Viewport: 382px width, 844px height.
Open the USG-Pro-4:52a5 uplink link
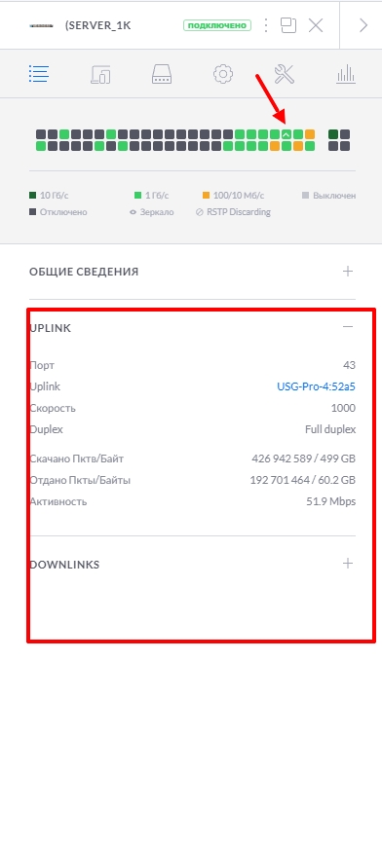pos(317,386)
